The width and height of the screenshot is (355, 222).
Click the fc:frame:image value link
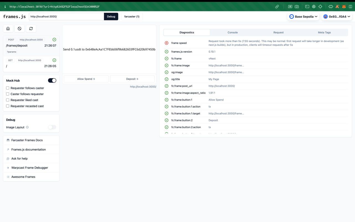(226, 65)
